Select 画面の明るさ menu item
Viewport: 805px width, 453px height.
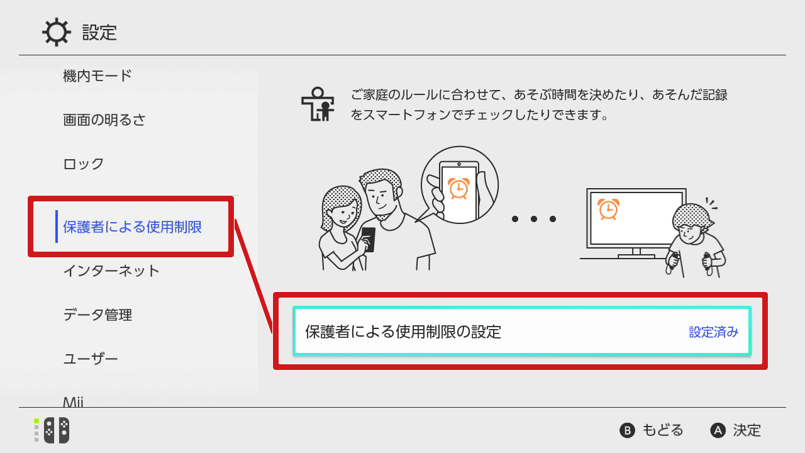pyautogui.click(x=104, y=120)
